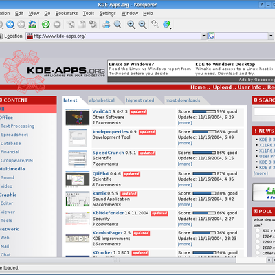
Task: Click the POLL header icon
Action: coord(256,211)
